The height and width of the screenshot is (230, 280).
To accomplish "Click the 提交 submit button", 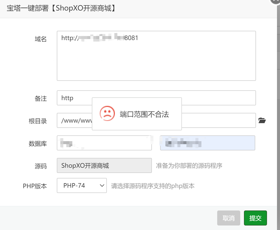I will tap(255, 218).
